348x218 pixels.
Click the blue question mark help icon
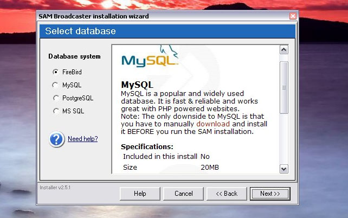click(x=56, y=139)
